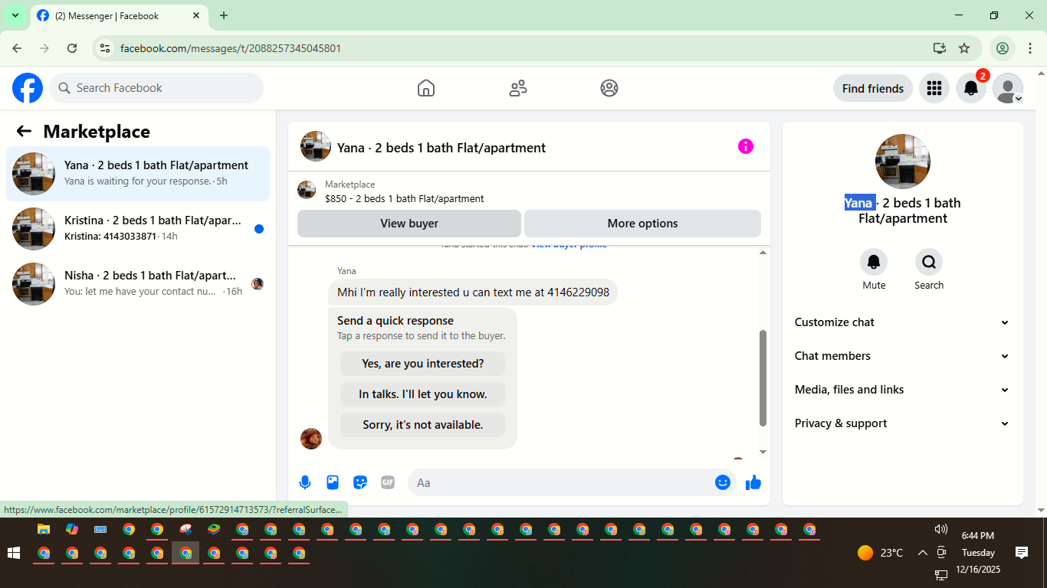Screen dimensions: 1047x588
Task: Click the Find friends button
Action: 873,88
